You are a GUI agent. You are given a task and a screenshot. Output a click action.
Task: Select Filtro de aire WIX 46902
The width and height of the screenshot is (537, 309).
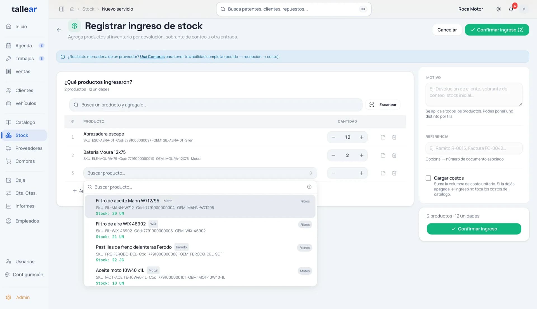pyautogui.click(x=200, y=230)
